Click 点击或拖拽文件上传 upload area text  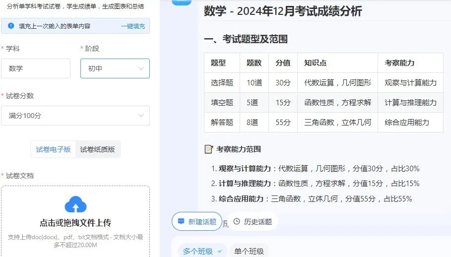point(75,223)
